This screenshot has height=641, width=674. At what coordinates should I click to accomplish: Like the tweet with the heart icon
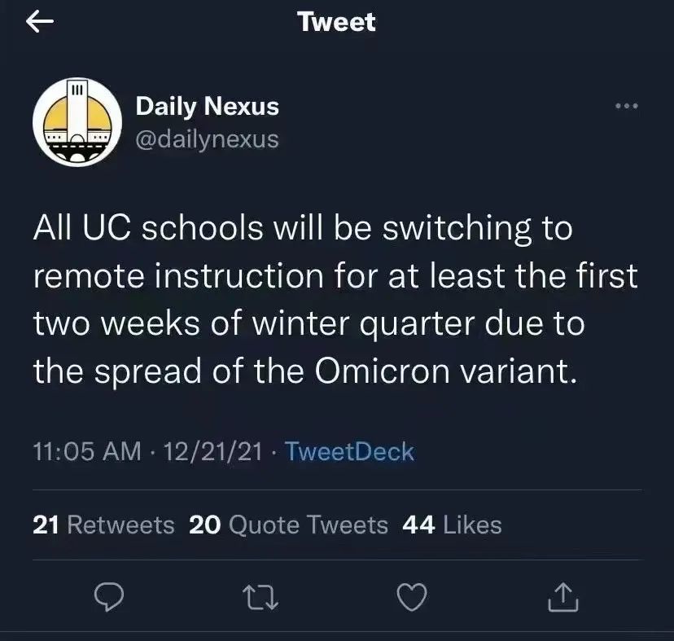[412, 599]
